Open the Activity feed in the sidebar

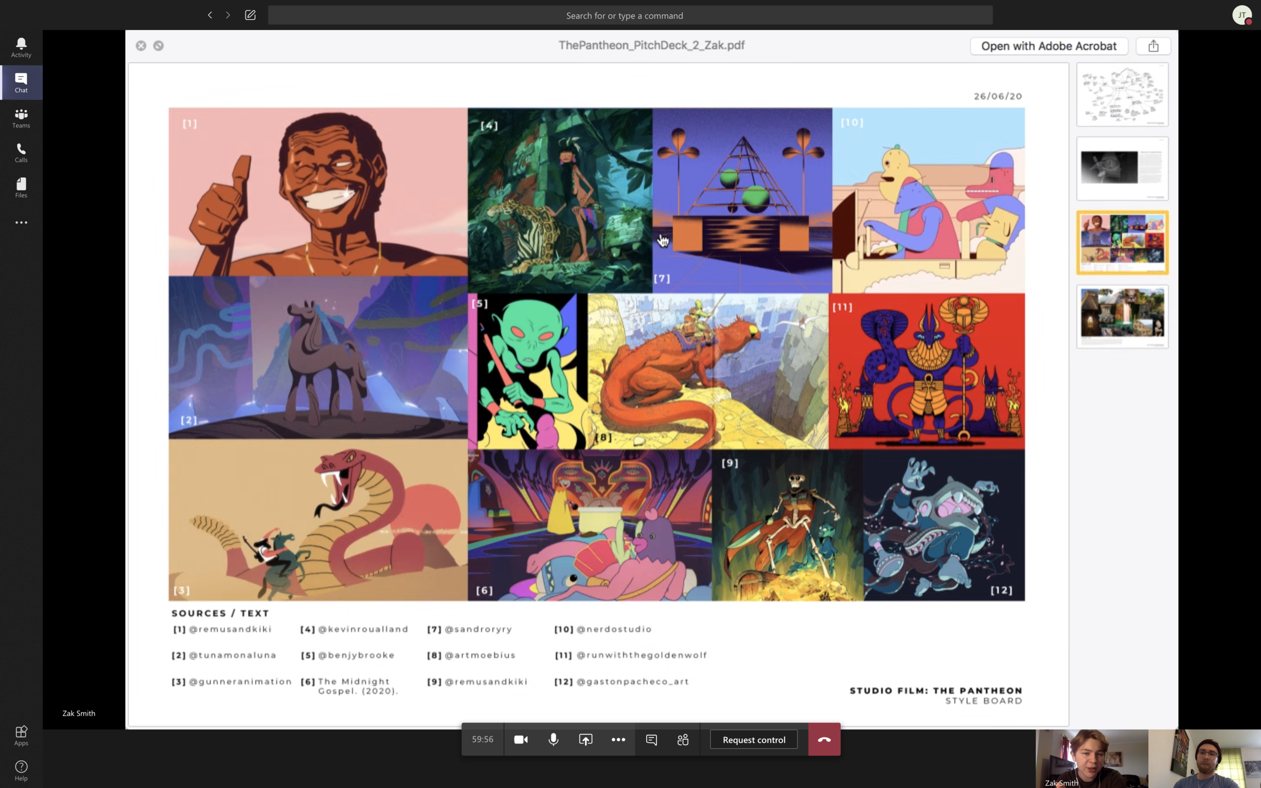click(x=21, y=47)
